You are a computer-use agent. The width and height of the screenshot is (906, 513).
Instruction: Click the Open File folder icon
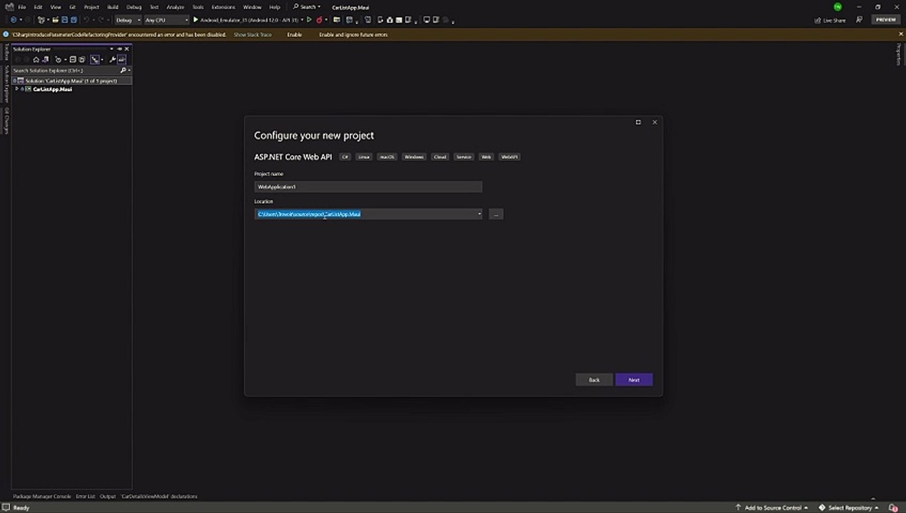pyautogui.click(x=55, y=20)
